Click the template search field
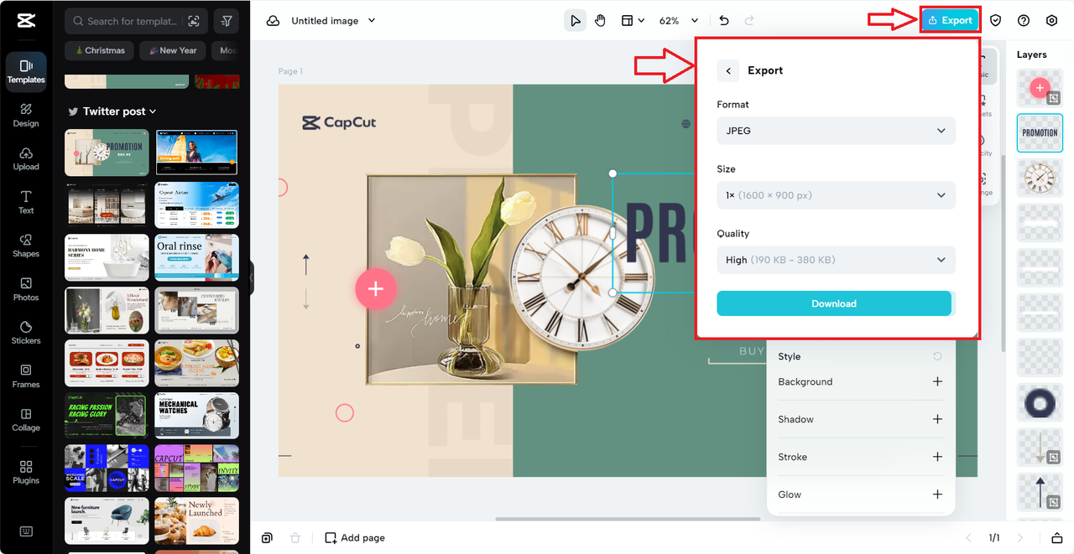 (134, 21)
